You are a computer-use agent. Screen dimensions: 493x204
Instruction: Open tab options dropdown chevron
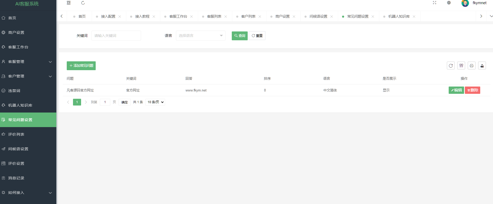point(491,16)
